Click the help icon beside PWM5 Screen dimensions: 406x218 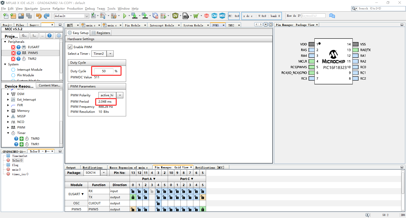coord(19,53)
